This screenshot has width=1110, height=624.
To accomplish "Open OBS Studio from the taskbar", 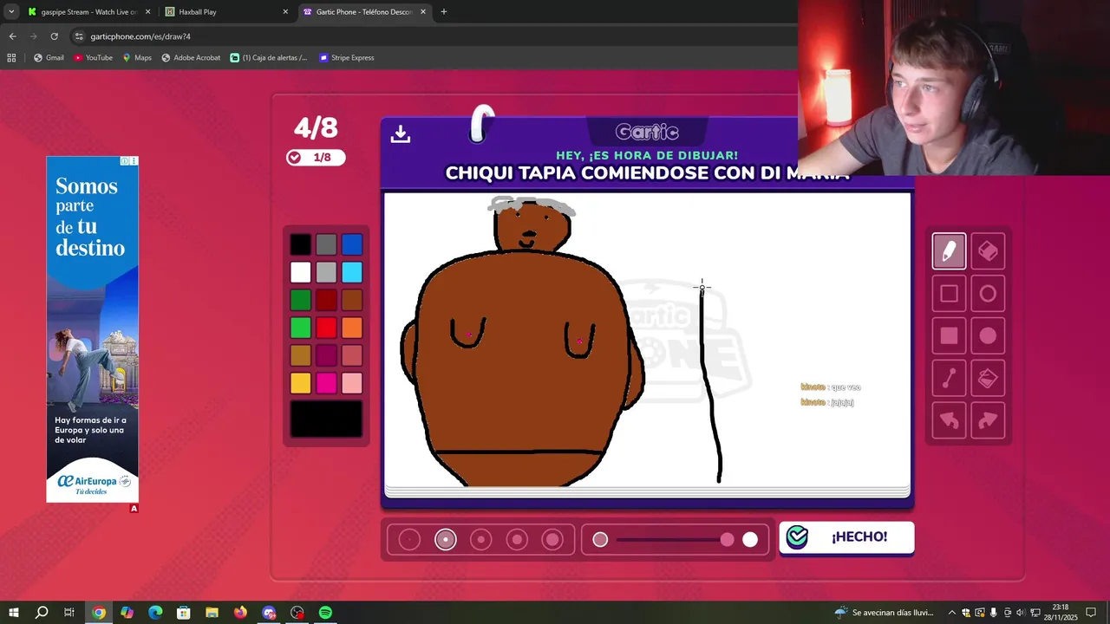I will coord(297,613).
